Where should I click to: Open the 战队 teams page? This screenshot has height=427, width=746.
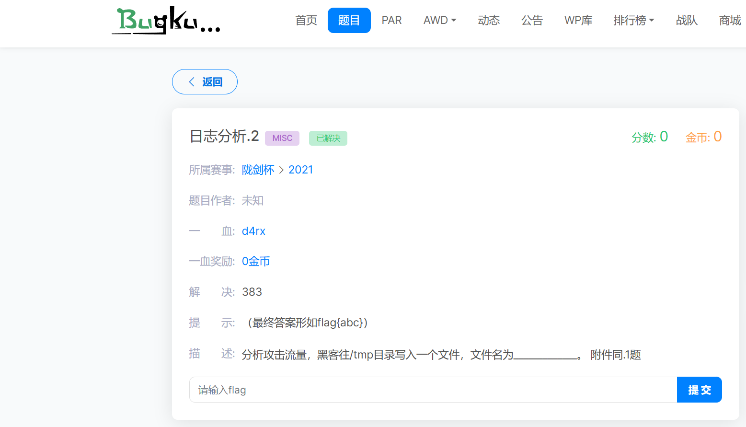[687, 20]
